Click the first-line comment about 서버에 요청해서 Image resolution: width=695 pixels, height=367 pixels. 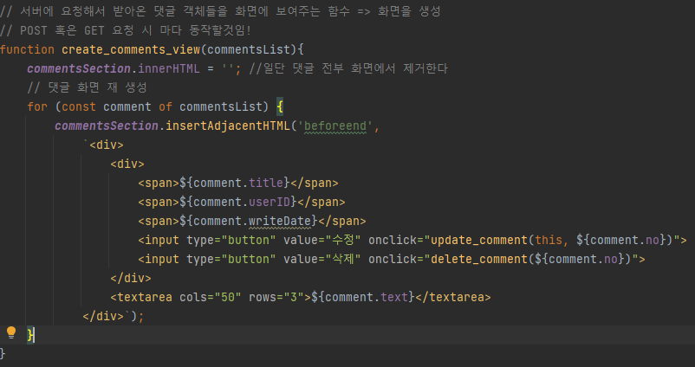pyautogui.click(x=220, y=11)
